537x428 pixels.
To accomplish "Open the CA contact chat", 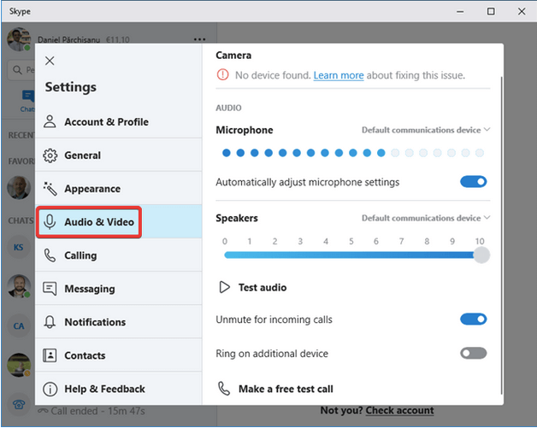I will click(x=19, y=325).
